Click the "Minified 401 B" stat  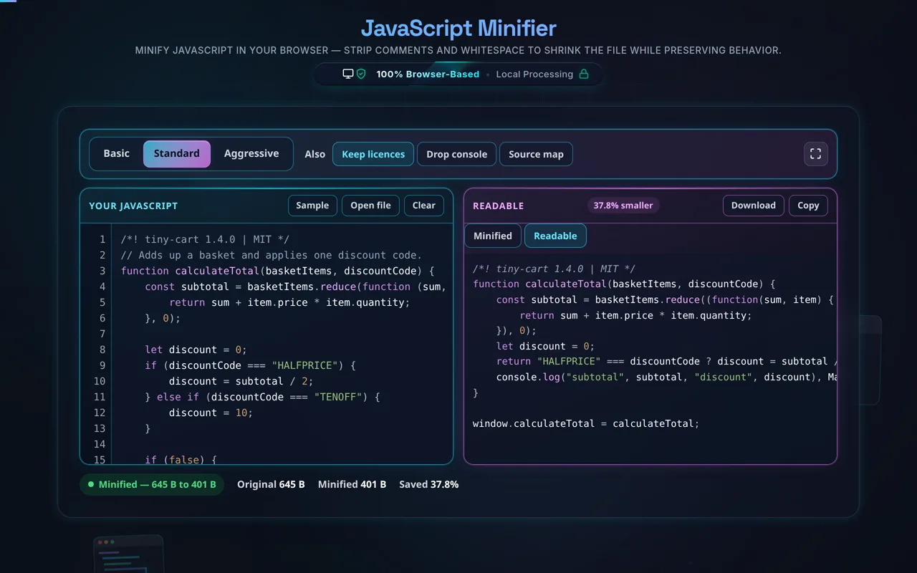coord(352,485)
